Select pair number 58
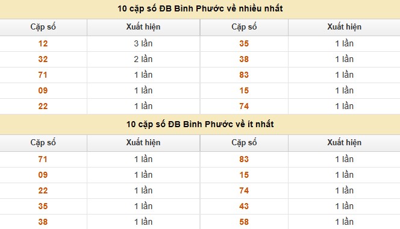Screen dimensions: 400x229 coord(244,222)
